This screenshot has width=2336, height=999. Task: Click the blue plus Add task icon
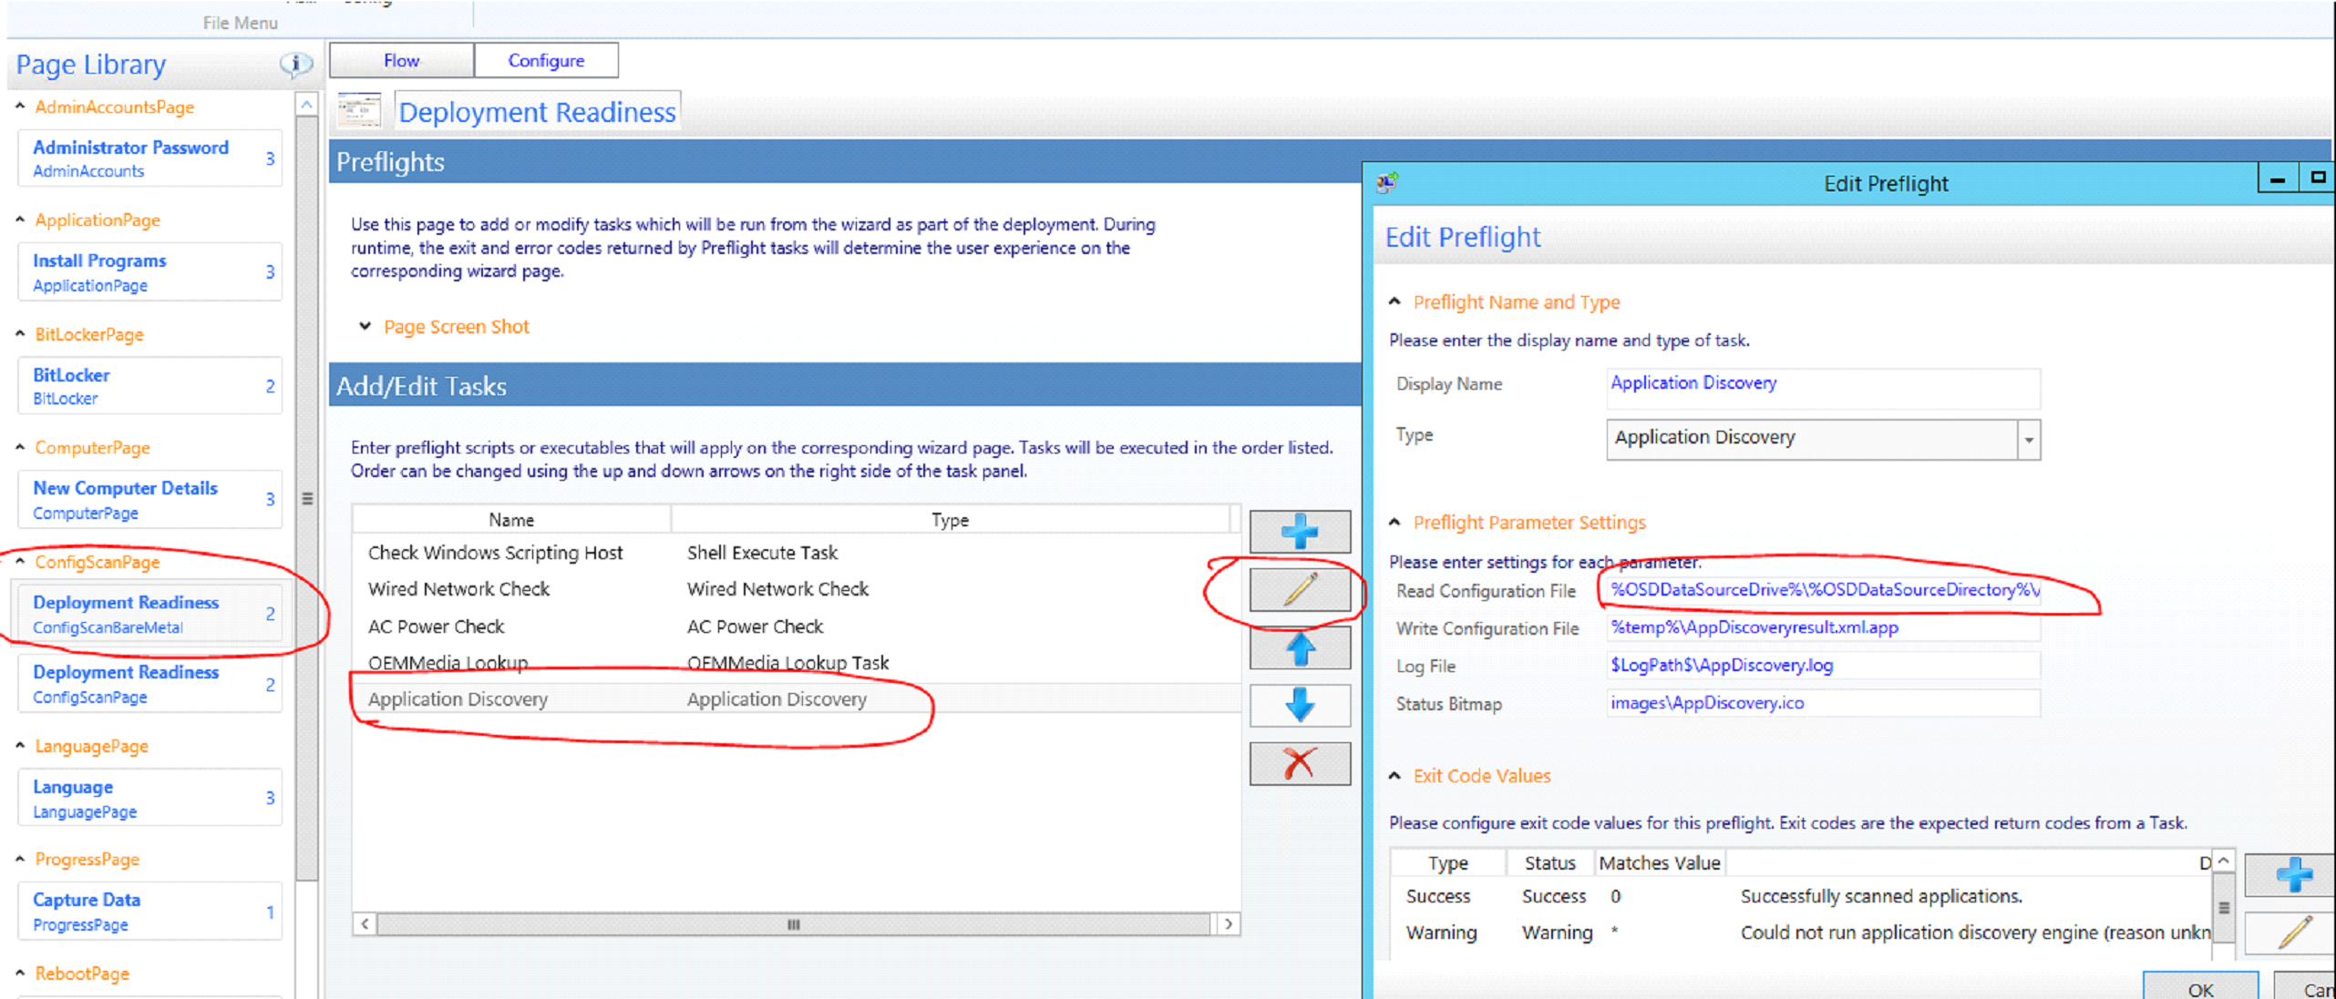(1300, 532)
